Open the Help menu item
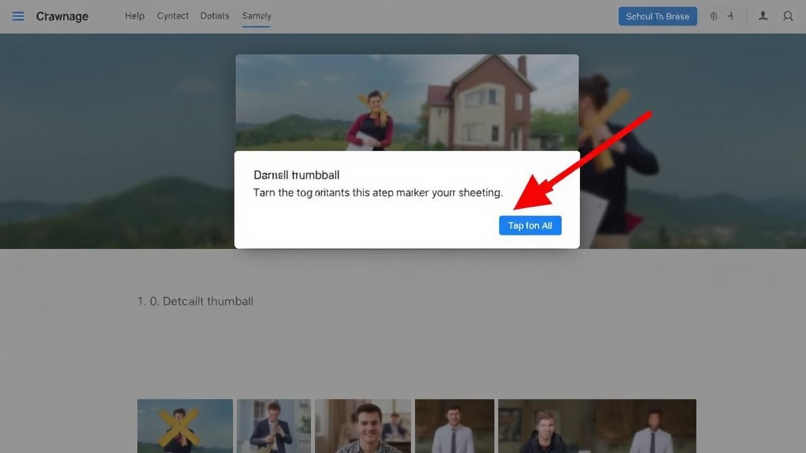 (x=134, y=16)
